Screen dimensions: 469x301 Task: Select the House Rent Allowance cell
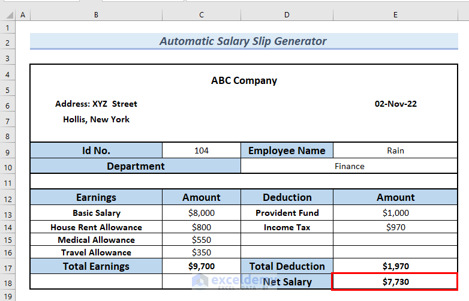(x=96, y=227)
